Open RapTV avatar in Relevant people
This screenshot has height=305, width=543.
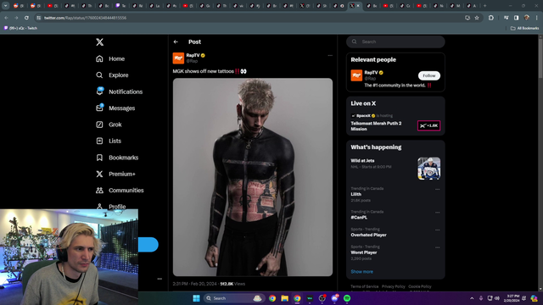tap(356, 75)
